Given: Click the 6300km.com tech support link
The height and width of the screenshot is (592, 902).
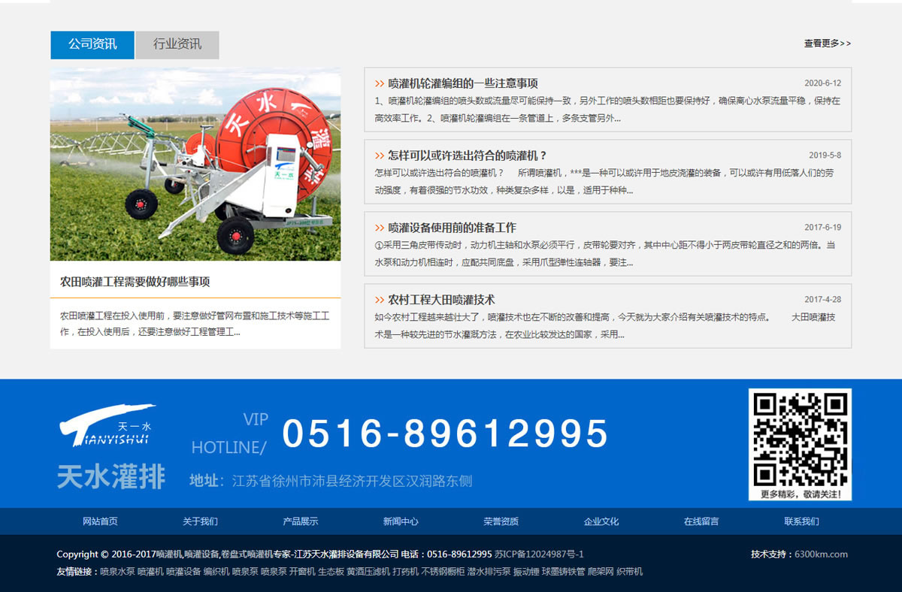Looking at the screenshot, I should pyautogui.click(x=821, y=554).
